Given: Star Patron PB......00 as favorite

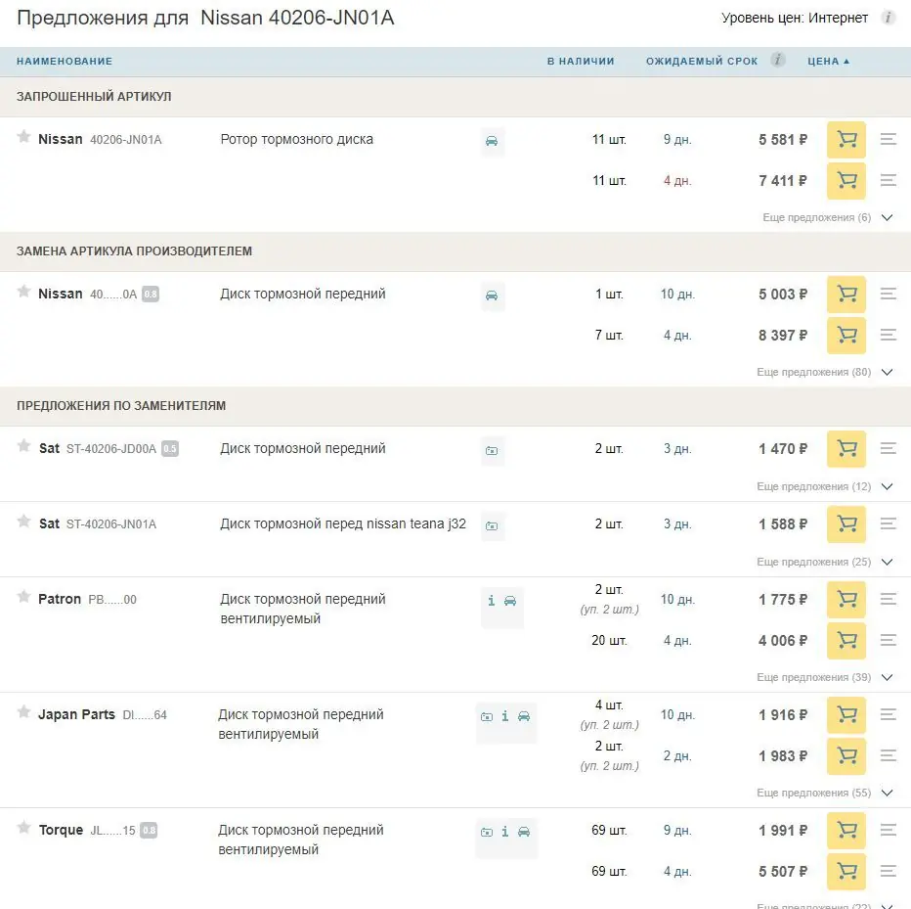Looking at the screenshot, I should pos(23,596).
